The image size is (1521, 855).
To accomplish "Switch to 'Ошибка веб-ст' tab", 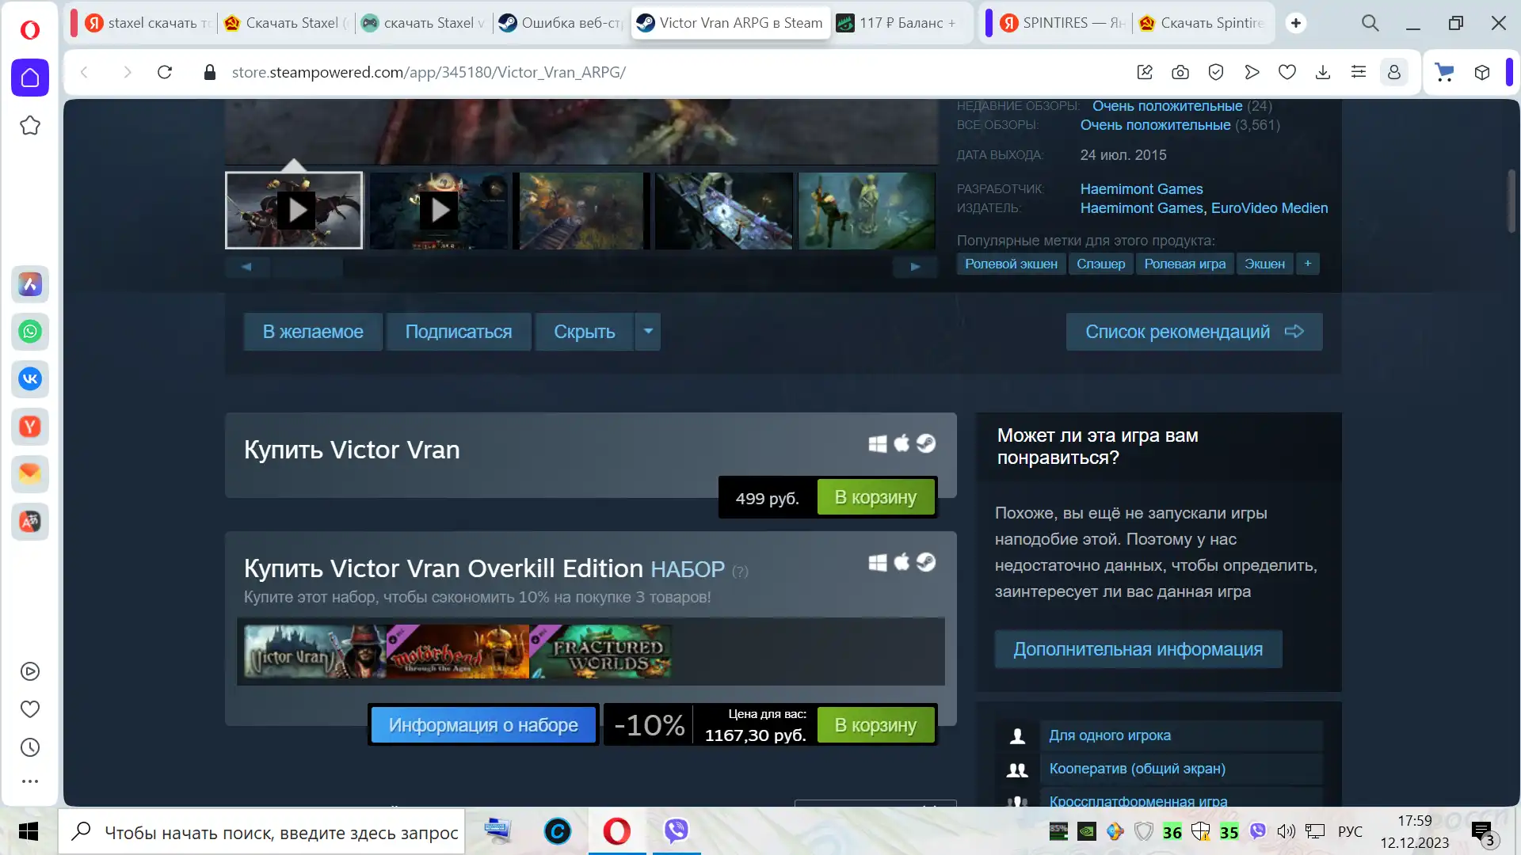I will pos(562,23).
